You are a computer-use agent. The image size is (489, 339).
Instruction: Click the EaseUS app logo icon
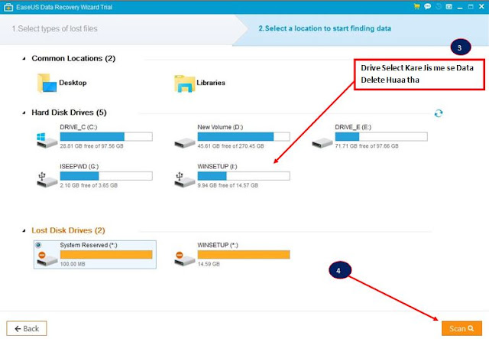8,7
